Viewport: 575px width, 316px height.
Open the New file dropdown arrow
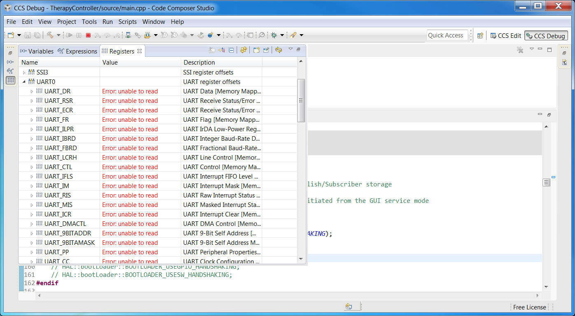pos(19,35)
